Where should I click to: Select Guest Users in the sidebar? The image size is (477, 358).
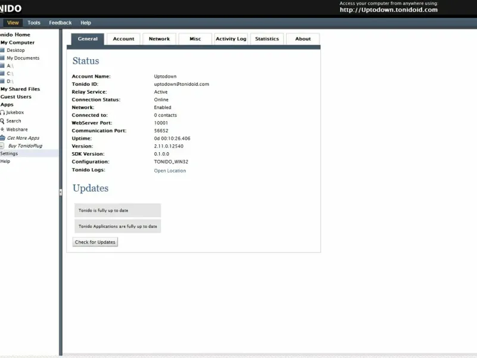pyautogui.click(x=16, y=97)
